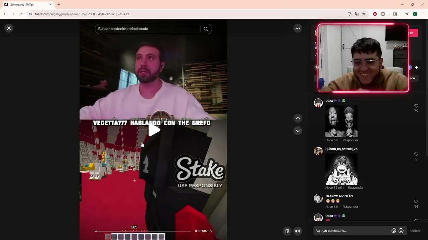Image resolution: width=428 pixels, height=240 pixels.
Task: Close the TikTok video viewer with the X
Action: click(x=9, y=28)
